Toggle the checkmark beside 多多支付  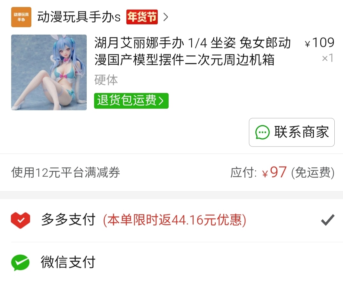tap(327, 220)
